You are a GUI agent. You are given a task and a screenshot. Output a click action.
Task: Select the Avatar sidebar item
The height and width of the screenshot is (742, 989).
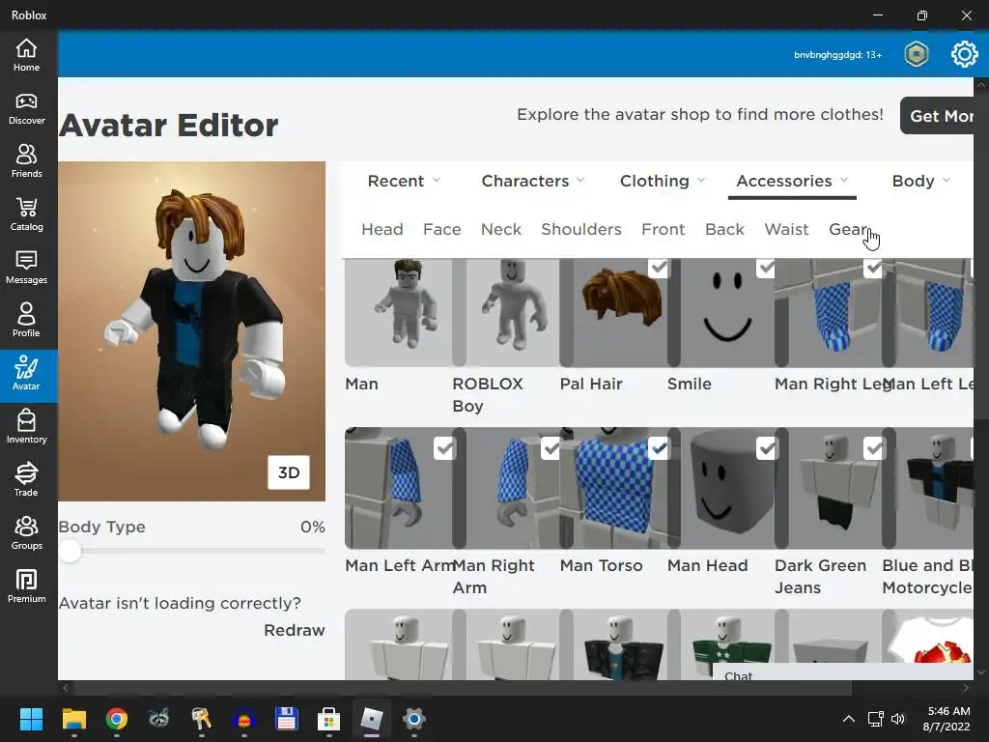26,375
